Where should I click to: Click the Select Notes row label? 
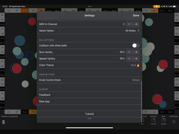(47, 31)
